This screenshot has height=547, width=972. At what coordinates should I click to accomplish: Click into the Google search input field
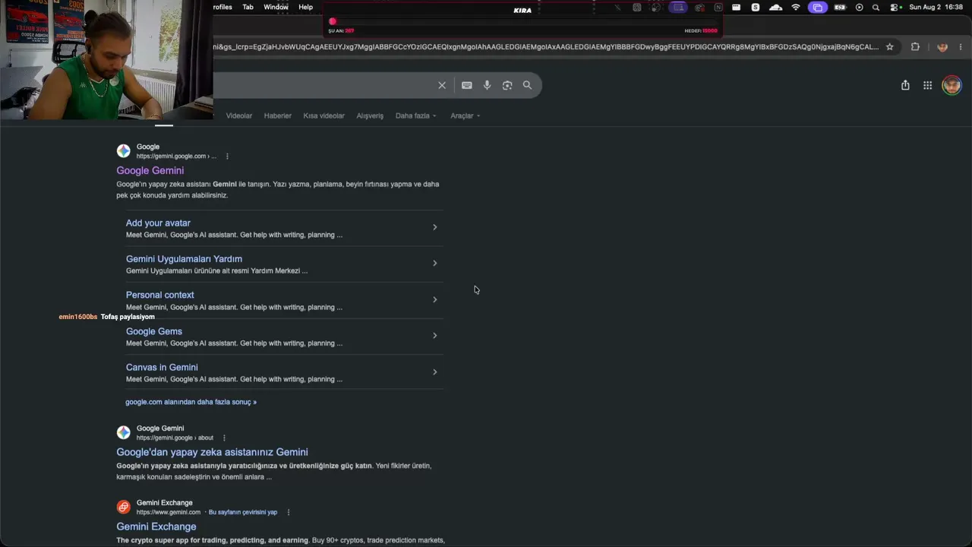point(323,85)
